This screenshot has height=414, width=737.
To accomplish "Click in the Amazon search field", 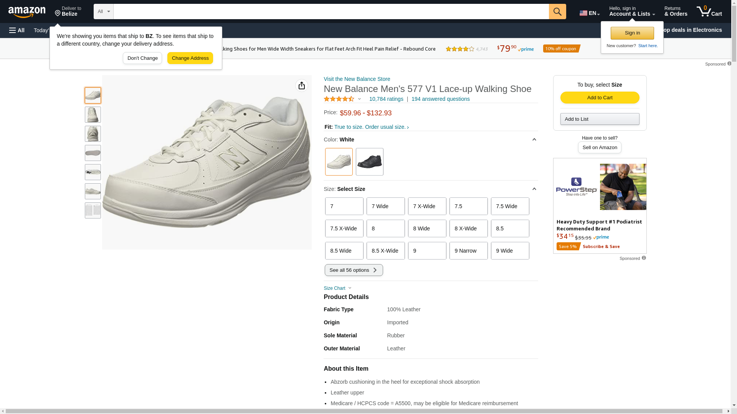I will pos(330,11).
